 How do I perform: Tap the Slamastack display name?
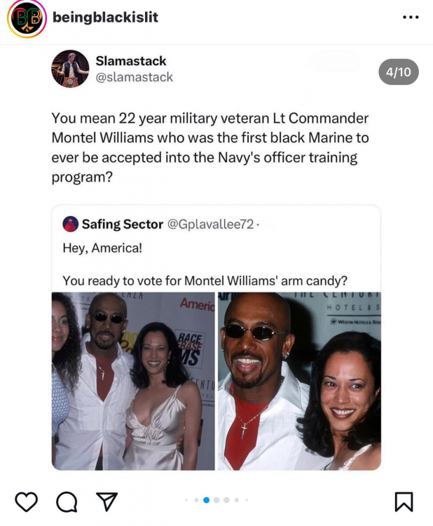(x=131, y=61)
